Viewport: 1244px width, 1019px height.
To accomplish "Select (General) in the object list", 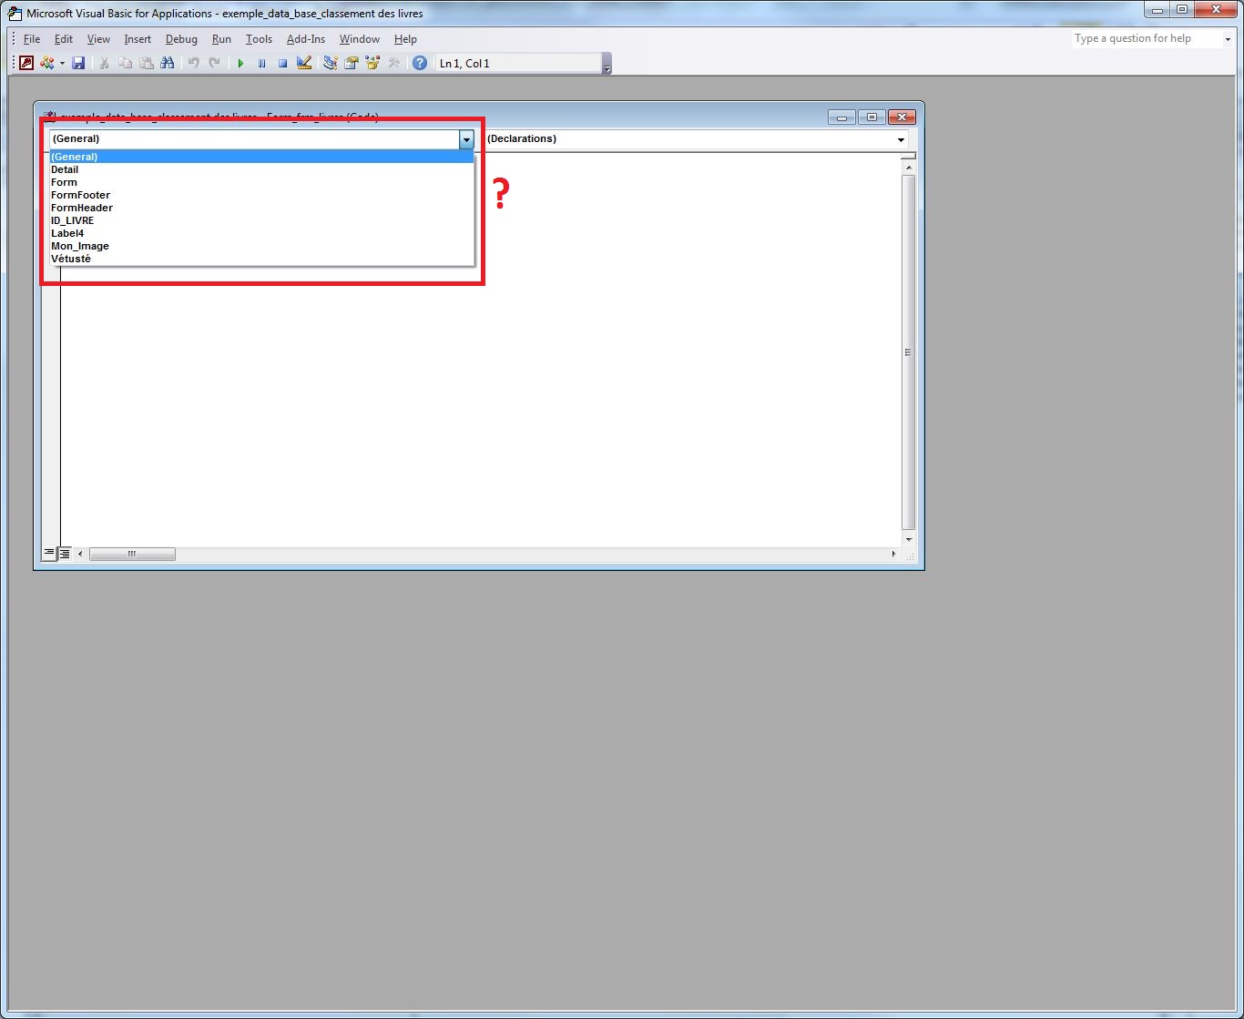I will pyautogui.click(x=261, y=157).
